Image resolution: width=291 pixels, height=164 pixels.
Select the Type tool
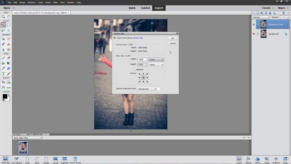(3, 74)
